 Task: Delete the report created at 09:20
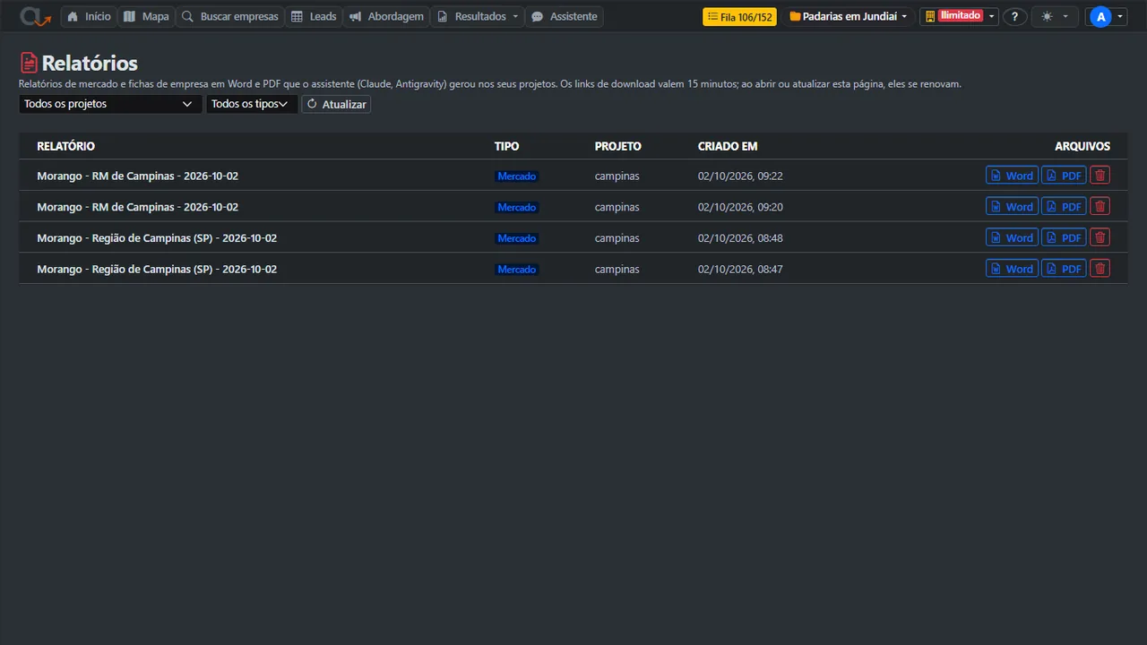click(1100, 206)
